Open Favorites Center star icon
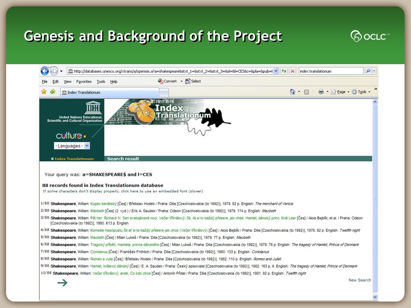Viewport: 411px width, 308px height. click(44, 92)
